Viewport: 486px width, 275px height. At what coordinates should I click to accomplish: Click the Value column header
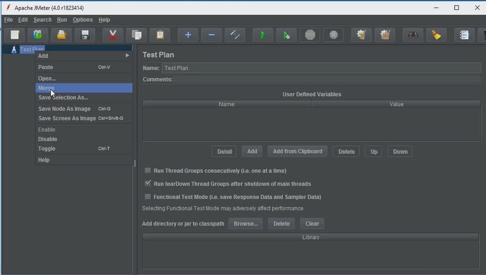point(397,104)
